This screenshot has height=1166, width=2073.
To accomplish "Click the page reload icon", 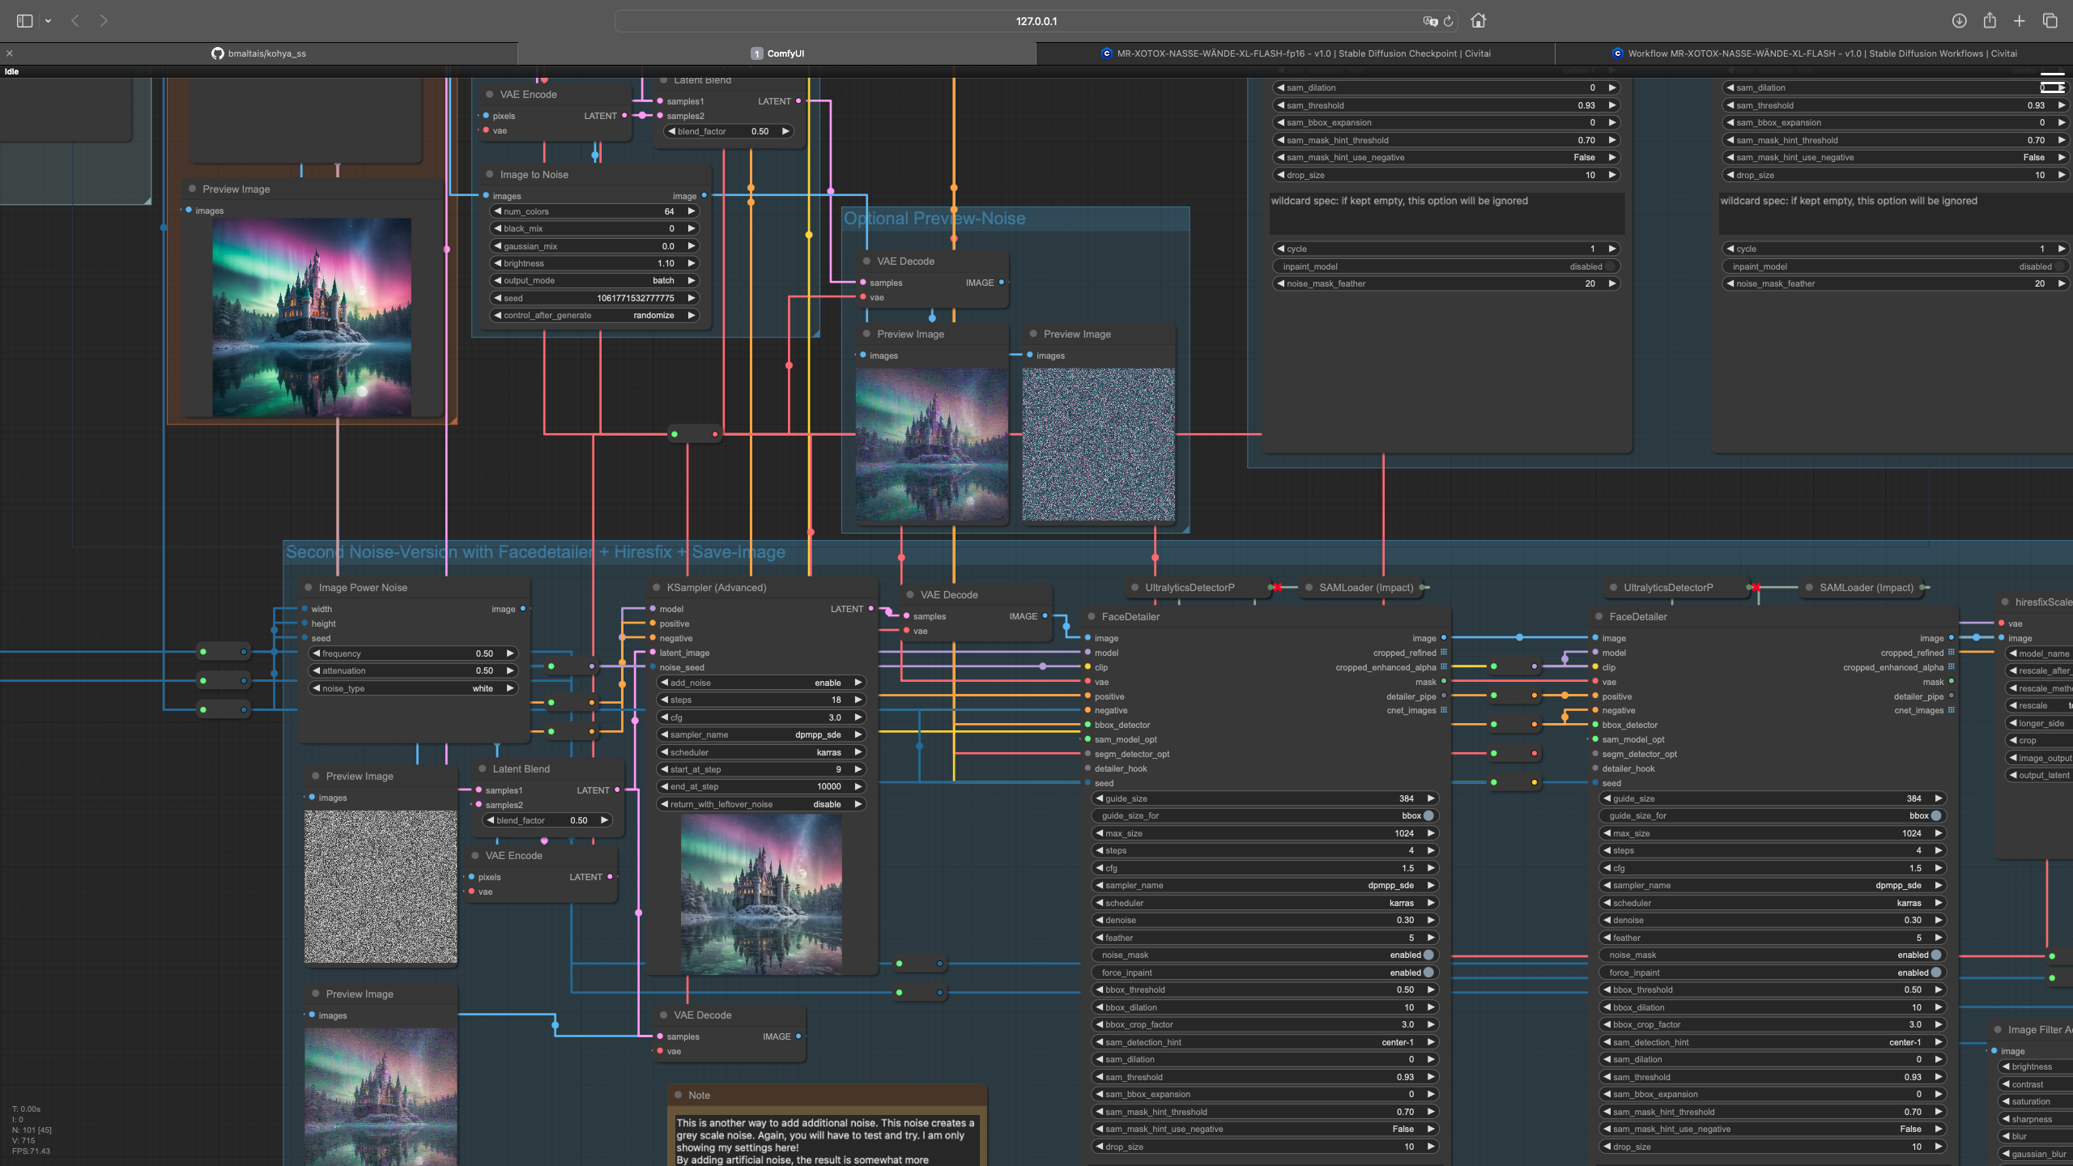I will (x=1449, y=21).
